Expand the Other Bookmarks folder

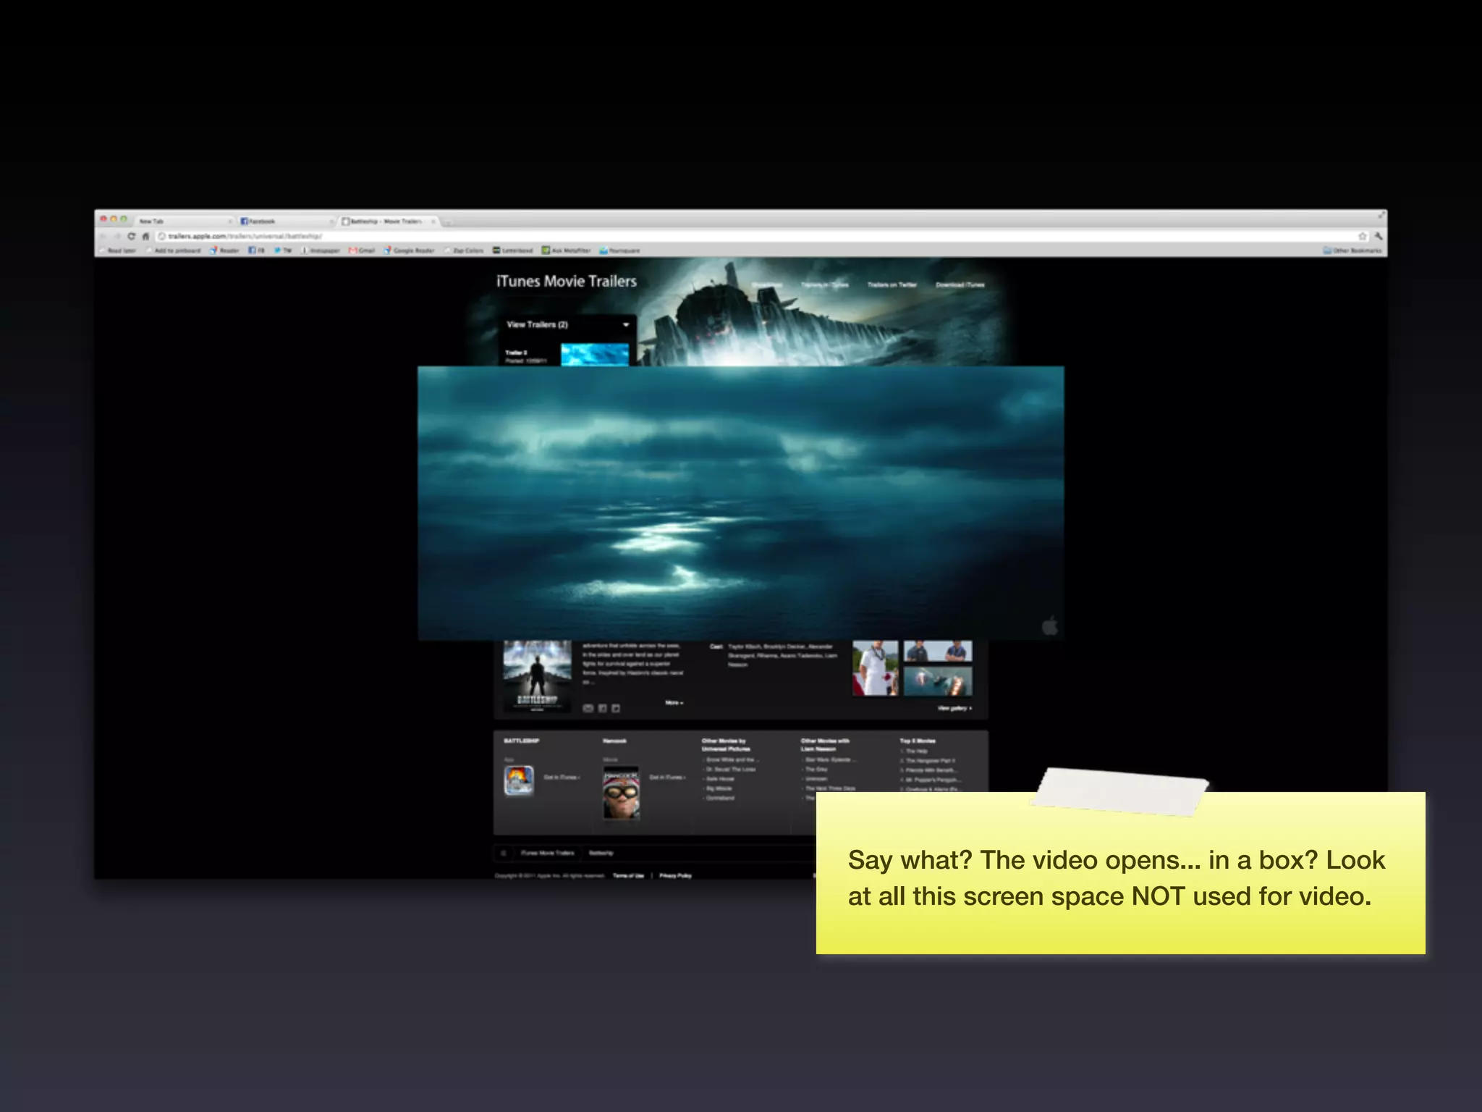tap(1352, 250)
